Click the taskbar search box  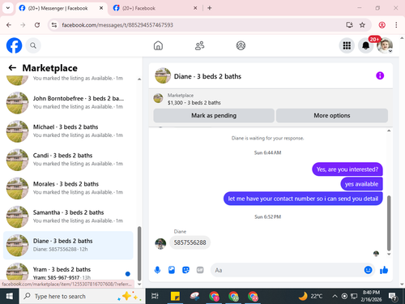click(83, 296)
